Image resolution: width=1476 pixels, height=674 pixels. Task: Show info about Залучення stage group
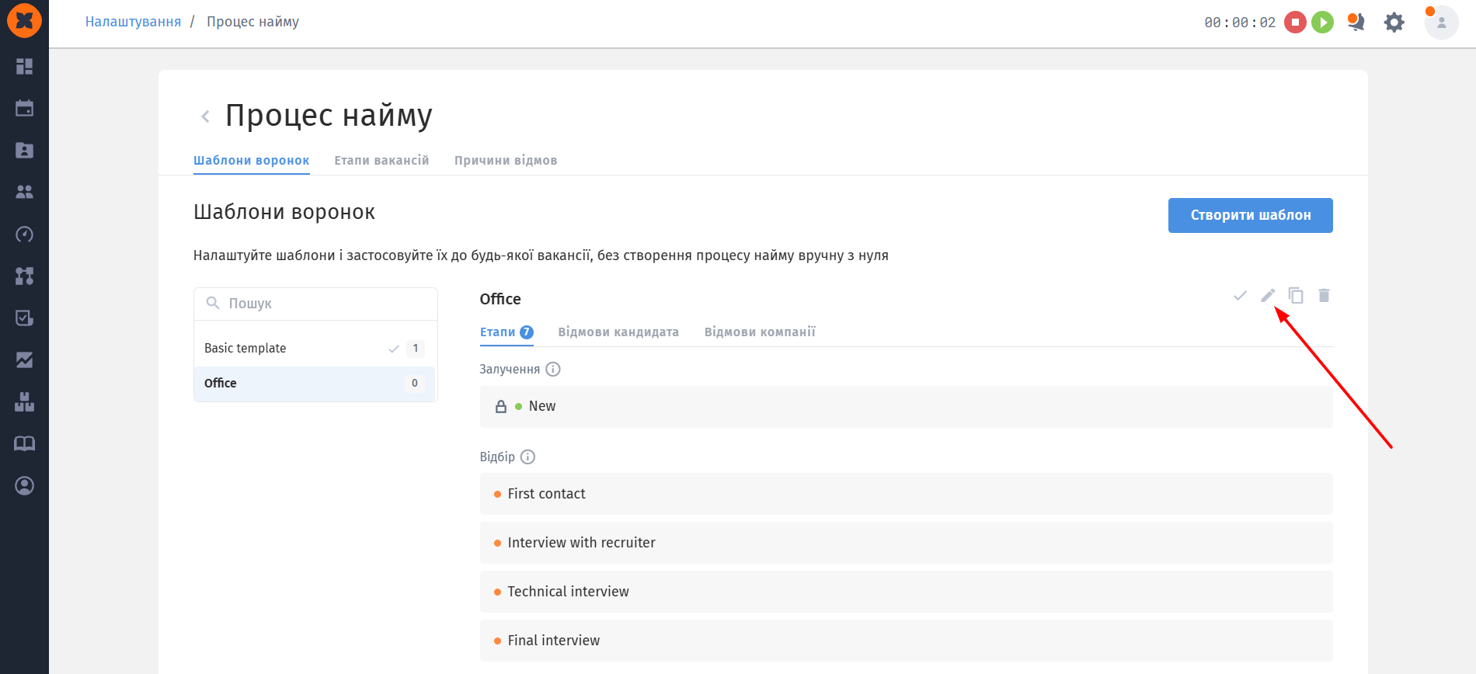[553, 370]
